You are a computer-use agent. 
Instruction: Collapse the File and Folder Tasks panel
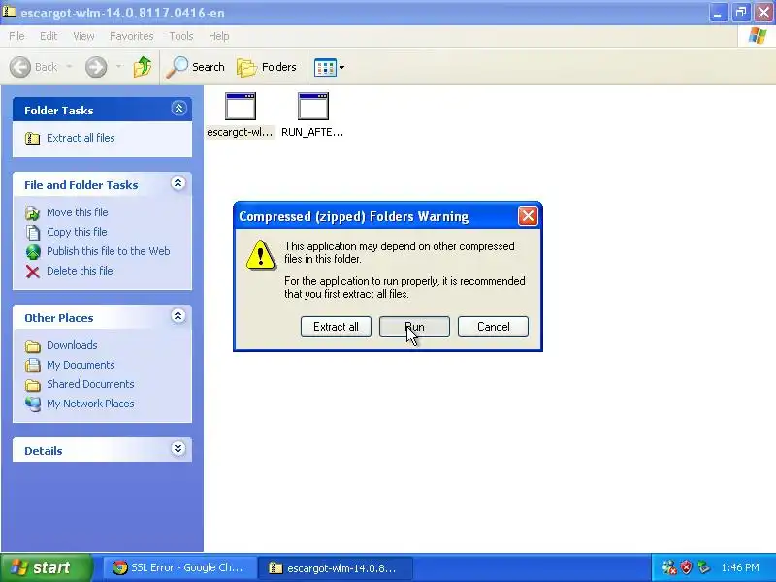click(178, 183)
